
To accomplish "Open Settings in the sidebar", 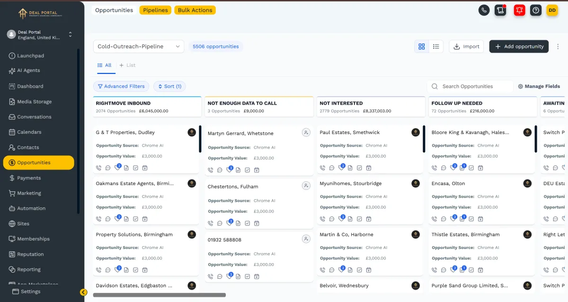I will (27, 292).
